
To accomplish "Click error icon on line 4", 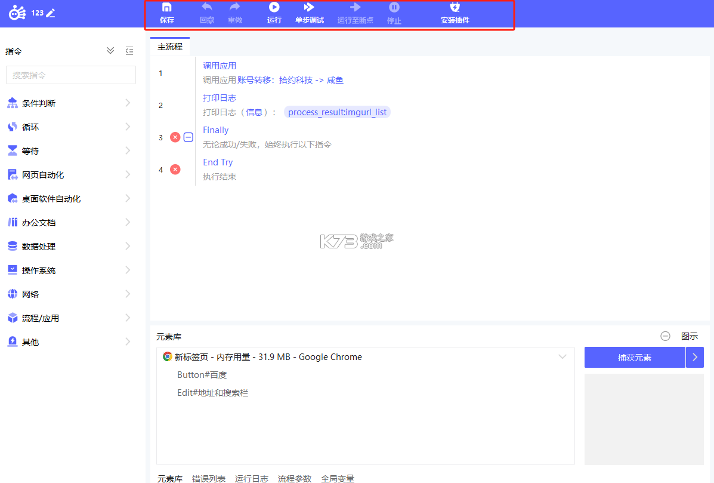I will [x=175, y=170].
